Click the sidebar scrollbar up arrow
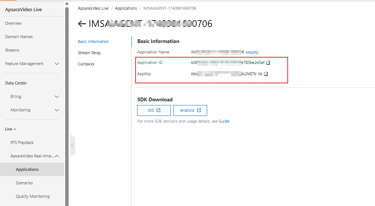This screenshot has width=375, height=206. click(x=67, y=4)
